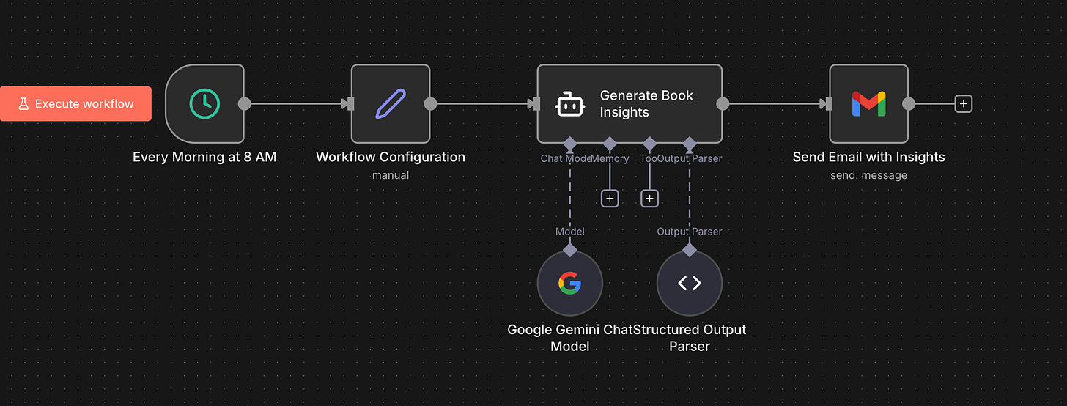The width and height of the screenshot is (1067, 406).
Task: Open the Structured Output Parser node
Action: pos(690,283)
